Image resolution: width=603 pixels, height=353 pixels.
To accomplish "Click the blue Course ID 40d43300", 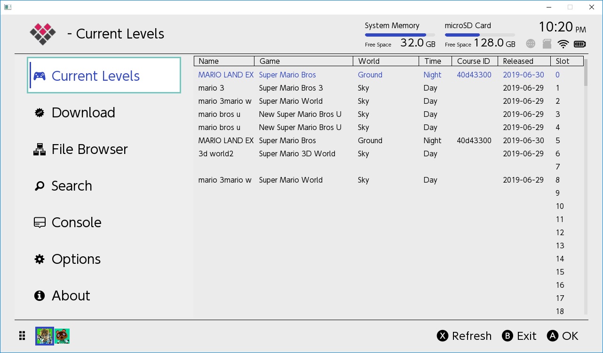I will point(474,75).
